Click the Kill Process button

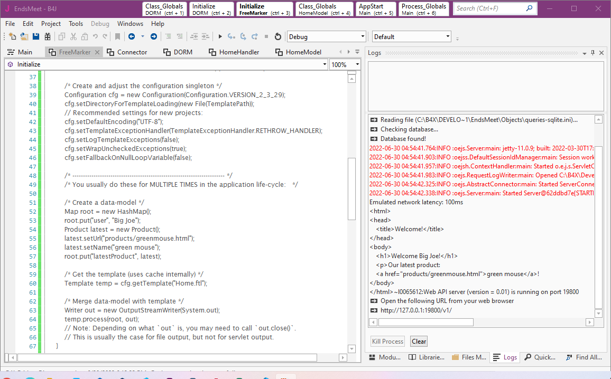coord(388,341)
